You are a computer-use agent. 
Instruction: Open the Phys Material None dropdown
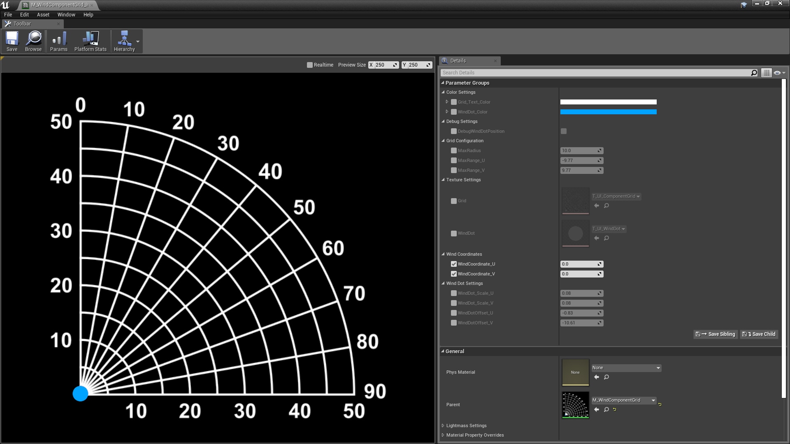[625, 368]
